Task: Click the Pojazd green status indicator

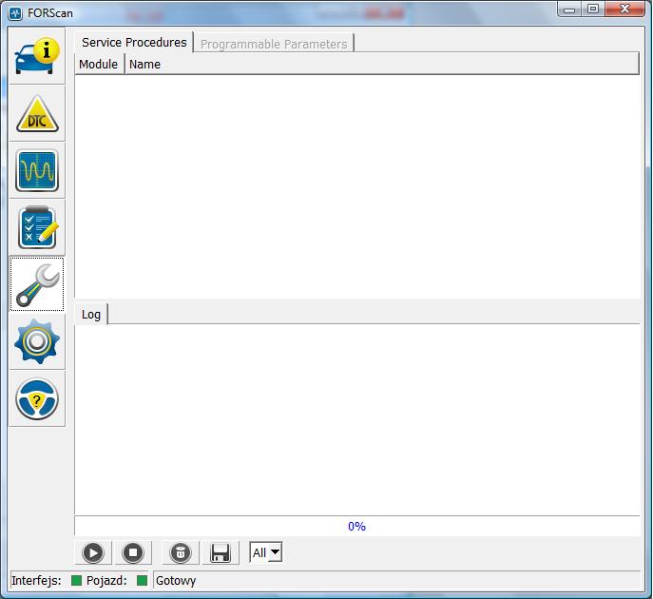Action: tap(143, 581)
